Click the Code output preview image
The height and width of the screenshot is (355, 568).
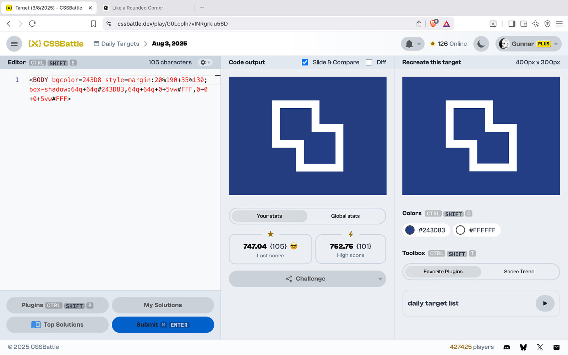307,136
